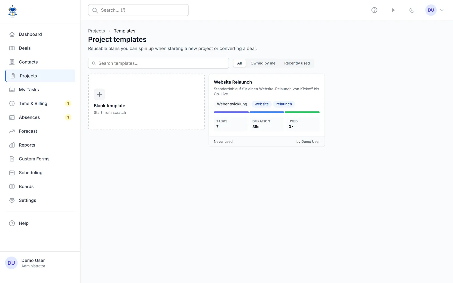Open Contacts from sidebar
Screen dimensions: 453x283
coord(40,62)
